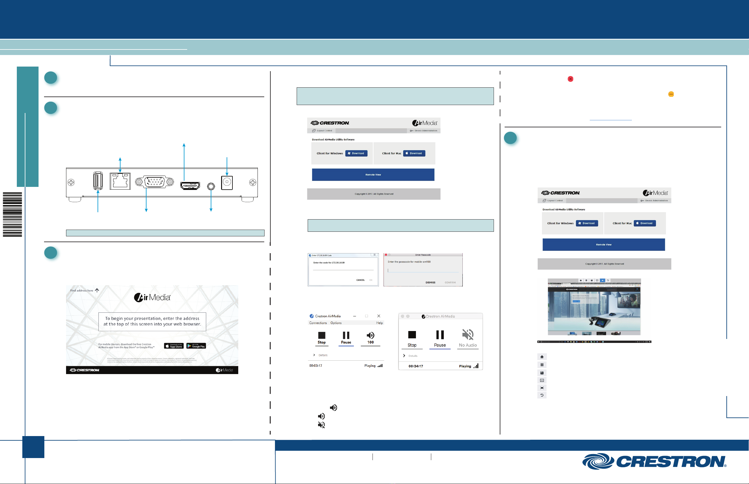
Task: Click the No Audio muted speaker in the Mac AirMedia window
Action: [468, 334]
